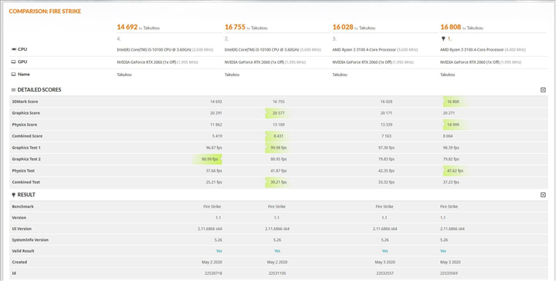Click the last Valid Result Yes link
The height and width of the screenshot is (281, 556).
click(443, 251)
